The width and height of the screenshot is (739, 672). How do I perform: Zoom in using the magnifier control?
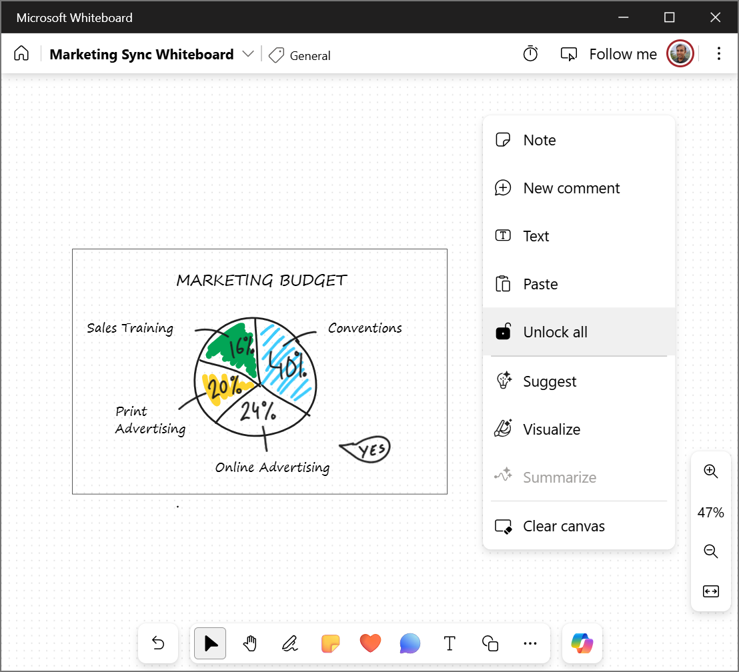point(711,471)
